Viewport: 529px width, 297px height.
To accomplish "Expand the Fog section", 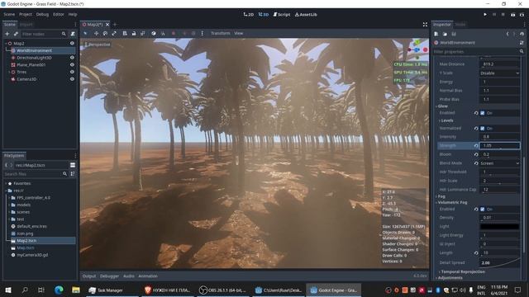I will pyautogui.click(x=441, y=196).
